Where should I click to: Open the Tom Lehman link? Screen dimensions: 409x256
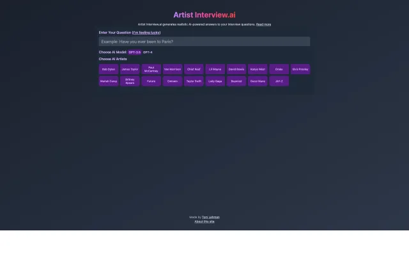tap(211, 218)
